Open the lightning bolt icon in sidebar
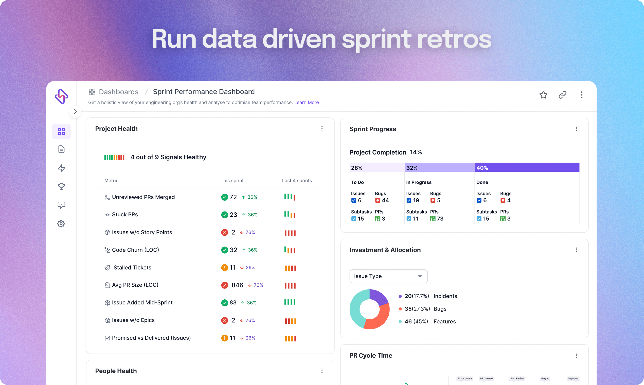Screen dimensions: 644x385 click(x=61, y=168)
